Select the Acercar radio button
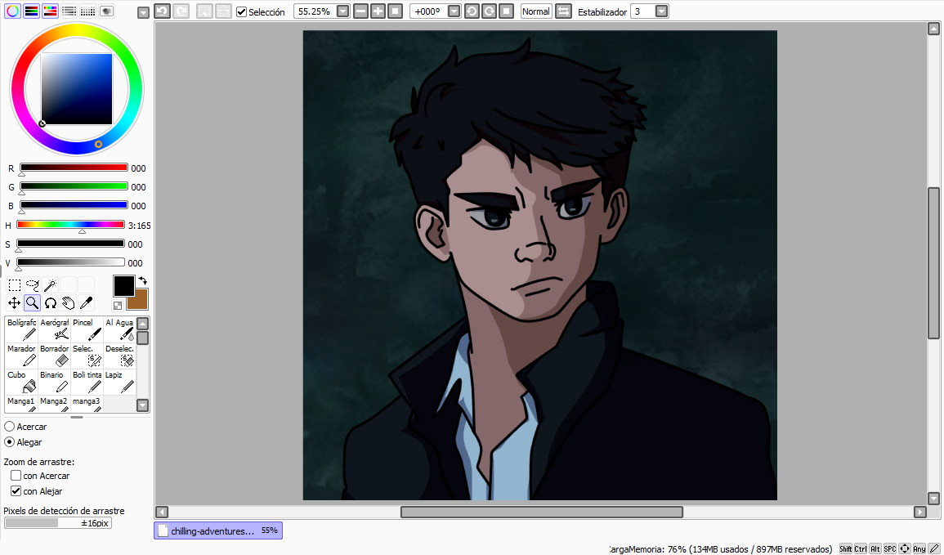Screen dimensions: 944x555 [x=10, y=426]
